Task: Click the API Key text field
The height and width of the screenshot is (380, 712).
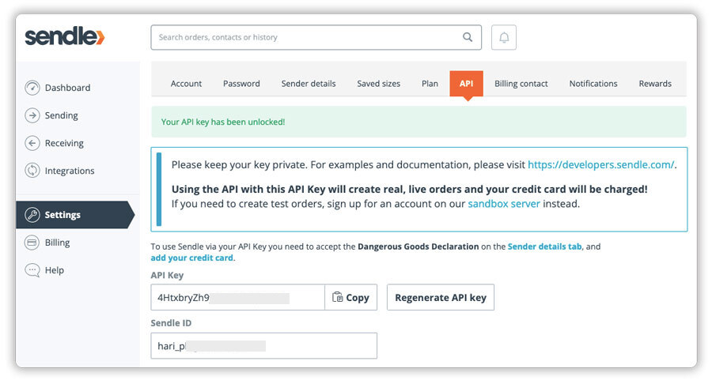Action: coord(238,298)
